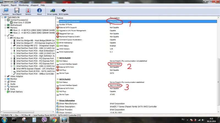
Task: Click the Driver Information heading
Action: click(67, 101)
